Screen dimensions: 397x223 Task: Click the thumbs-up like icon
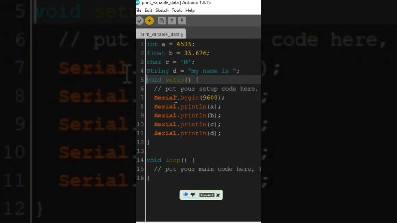(x=185, y=195)
